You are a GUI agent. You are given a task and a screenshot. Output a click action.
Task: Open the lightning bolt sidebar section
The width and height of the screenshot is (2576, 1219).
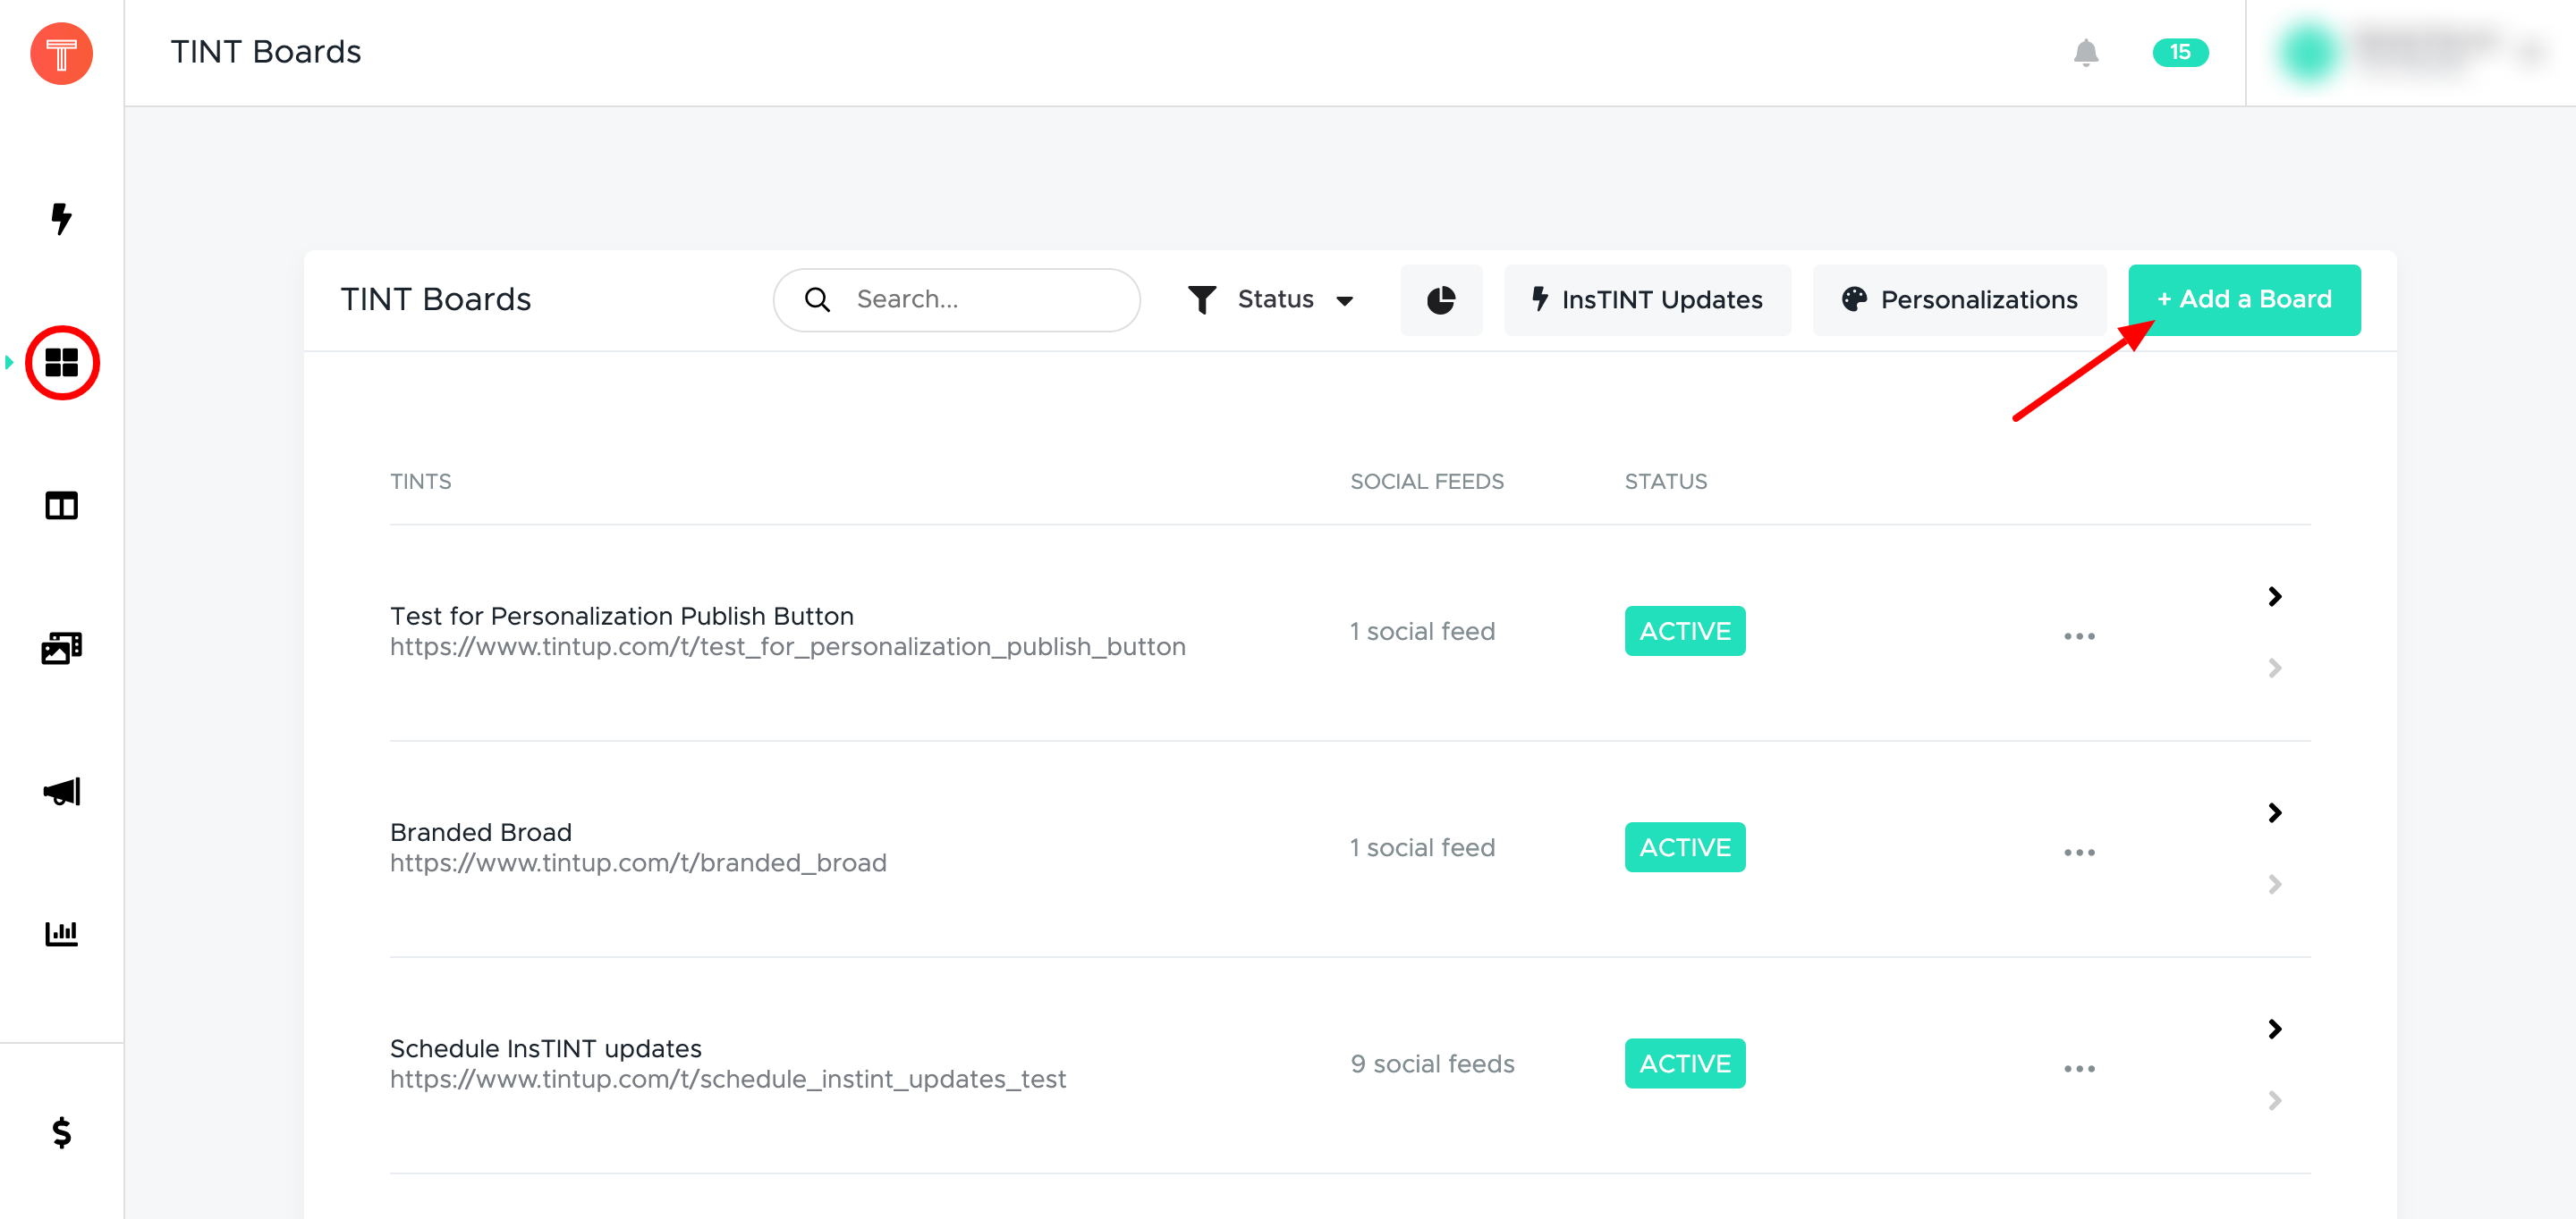(61, 219)
